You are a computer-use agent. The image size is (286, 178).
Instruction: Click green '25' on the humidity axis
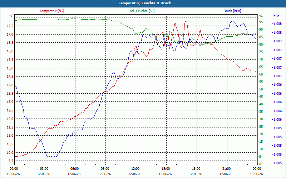[261, 127]
